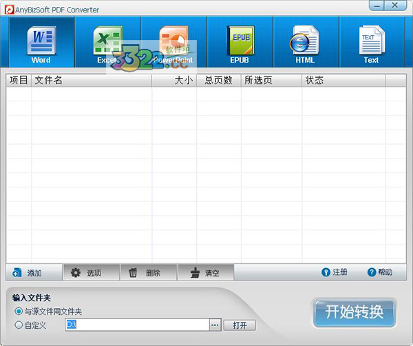The image size is (413, 346).
Task: Click the 状态 column header
Action: [x=343, y=80]
